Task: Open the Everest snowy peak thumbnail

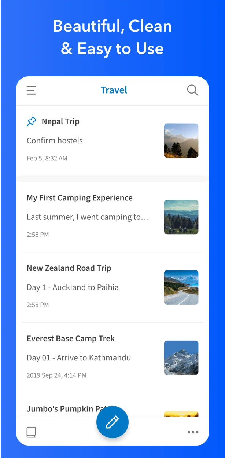Action: [x=181, y=358]
